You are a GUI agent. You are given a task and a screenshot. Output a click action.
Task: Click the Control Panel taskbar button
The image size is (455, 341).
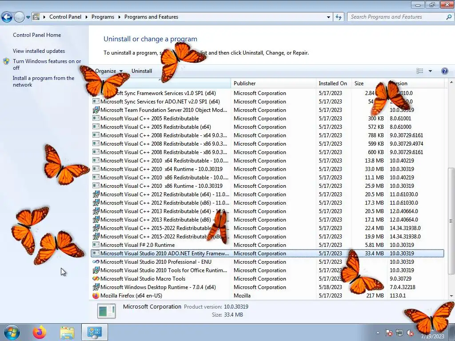coord(95,332)
